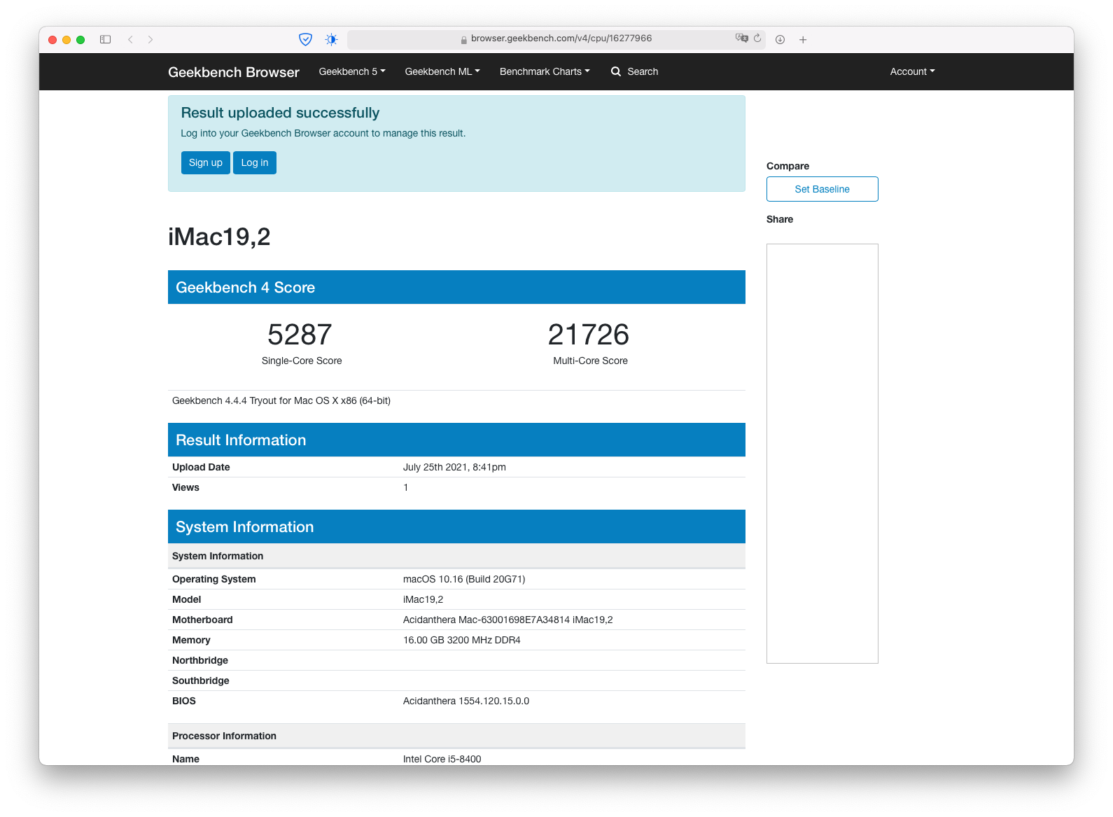Click the Sign up button
1113x817 pixels.
pyautogui.click(x=206, y=162)
